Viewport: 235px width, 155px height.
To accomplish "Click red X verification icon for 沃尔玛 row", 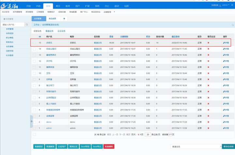I will point(208,61).
